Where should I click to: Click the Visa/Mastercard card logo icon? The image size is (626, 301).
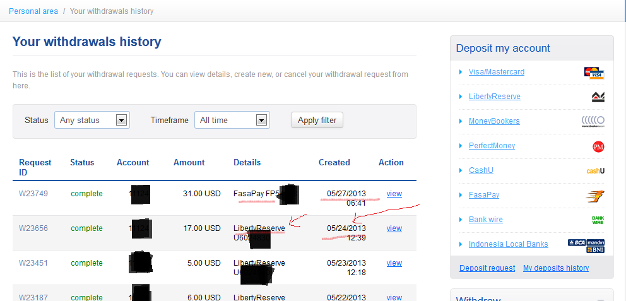tap(594, 73)
